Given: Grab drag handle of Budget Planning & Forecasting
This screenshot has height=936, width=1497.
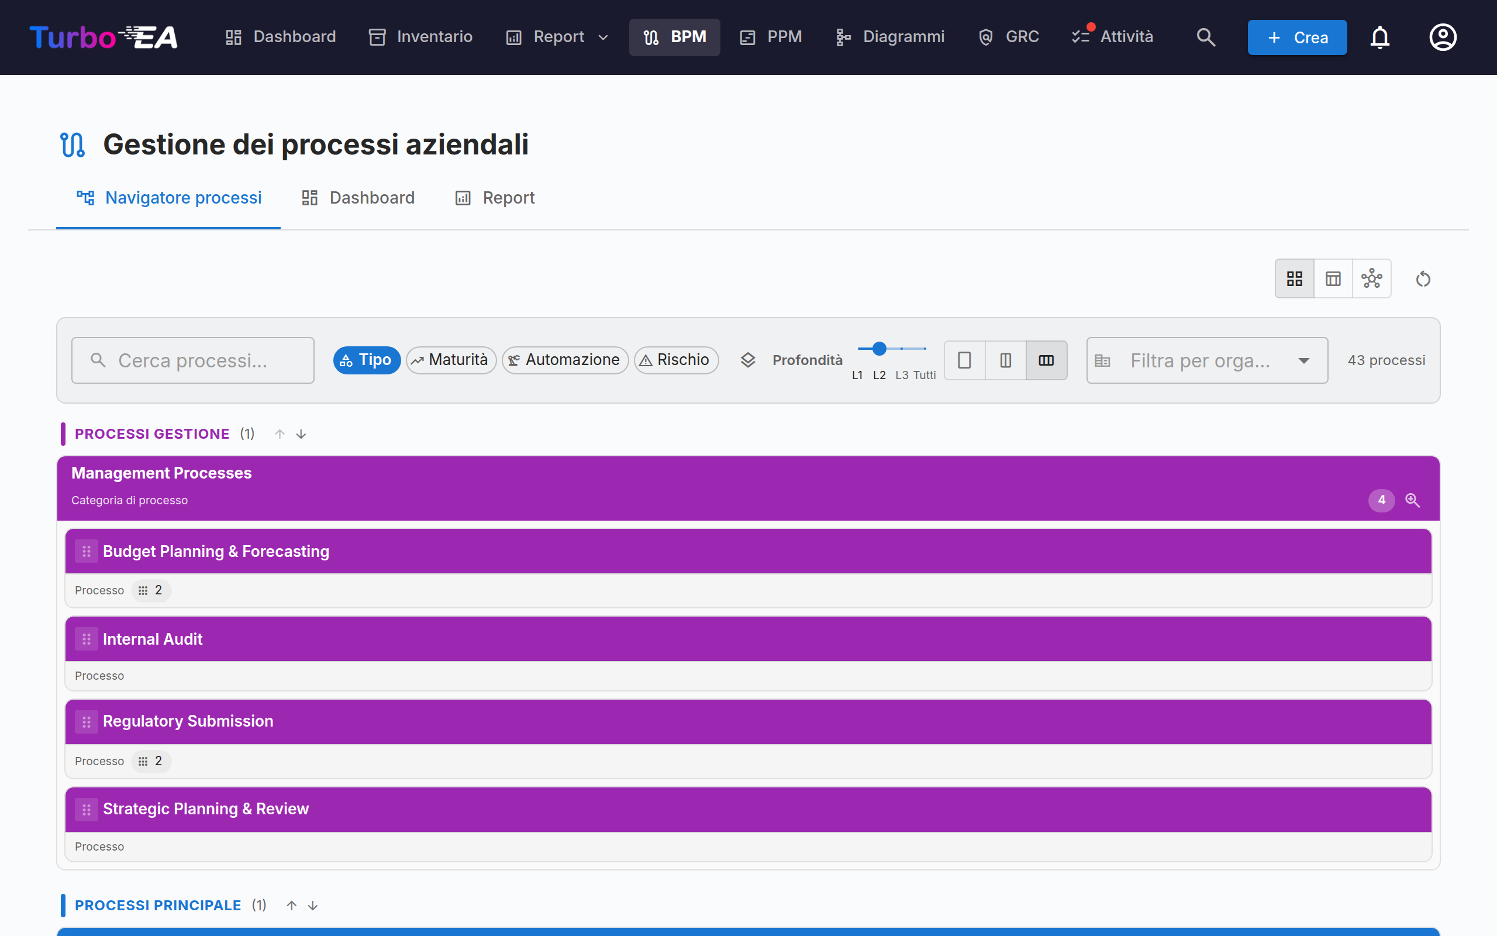Looking at the screenshot, I should 87,551.
